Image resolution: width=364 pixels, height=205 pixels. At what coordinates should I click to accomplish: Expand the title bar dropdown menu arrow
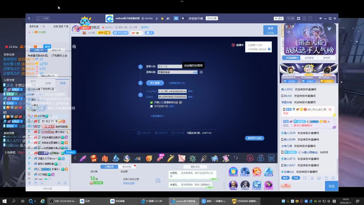coord(320,19)
